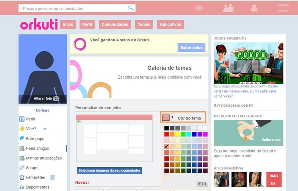Click the Lembretes clock icon

coord(22,177)
